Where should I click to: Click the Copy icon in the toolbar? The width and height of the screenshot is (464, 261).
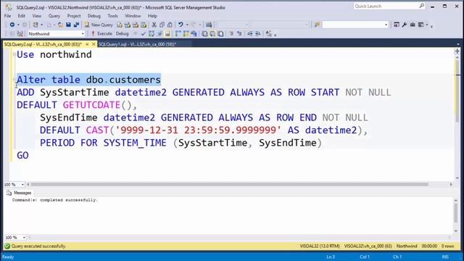(x=162, y=25)
